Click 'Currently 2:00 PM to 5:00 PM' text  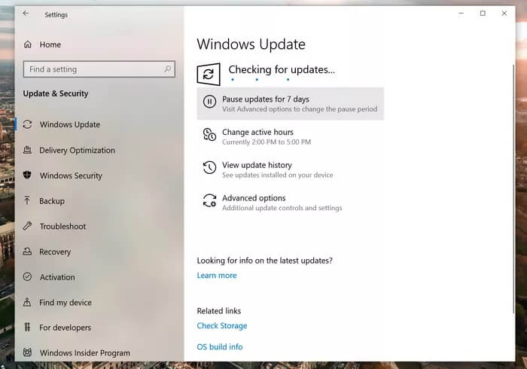pos(267,142)
